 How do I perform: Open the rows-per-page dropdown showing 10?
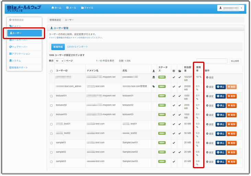(59, 61)
